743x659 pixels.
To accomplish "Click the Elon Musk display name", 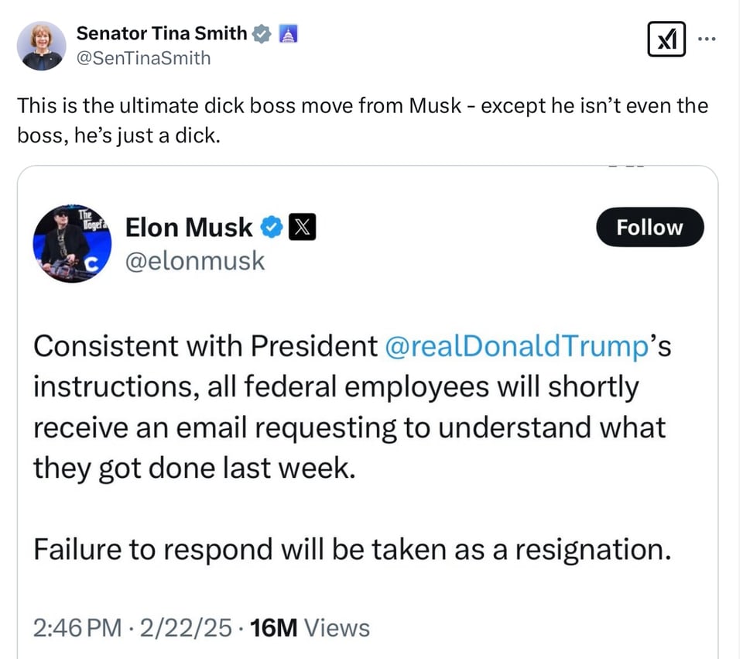I will tap(189, 228).
